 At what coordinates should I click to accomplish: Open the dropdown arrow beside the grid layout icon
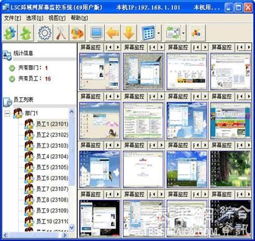coord(159,33)
